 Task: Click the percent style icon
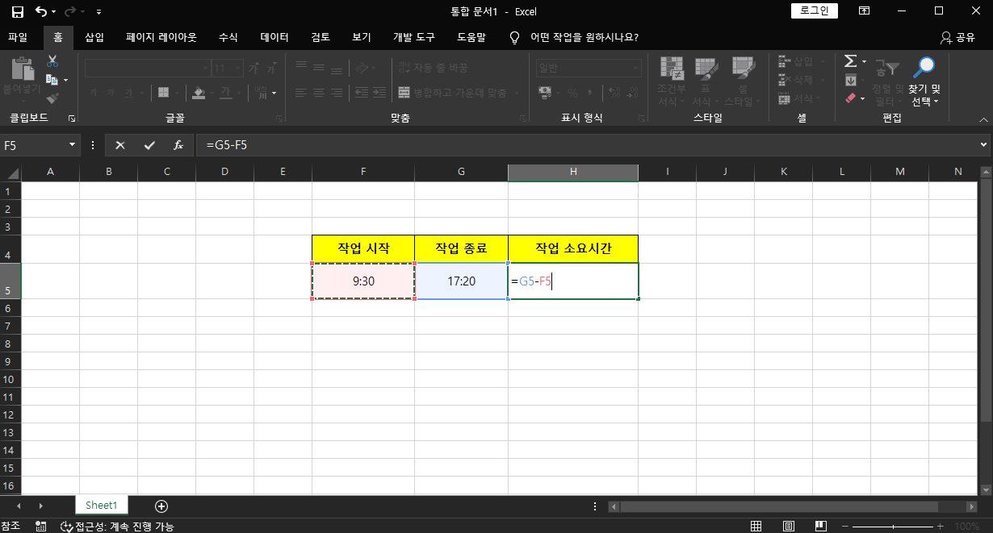coord(572,93)
